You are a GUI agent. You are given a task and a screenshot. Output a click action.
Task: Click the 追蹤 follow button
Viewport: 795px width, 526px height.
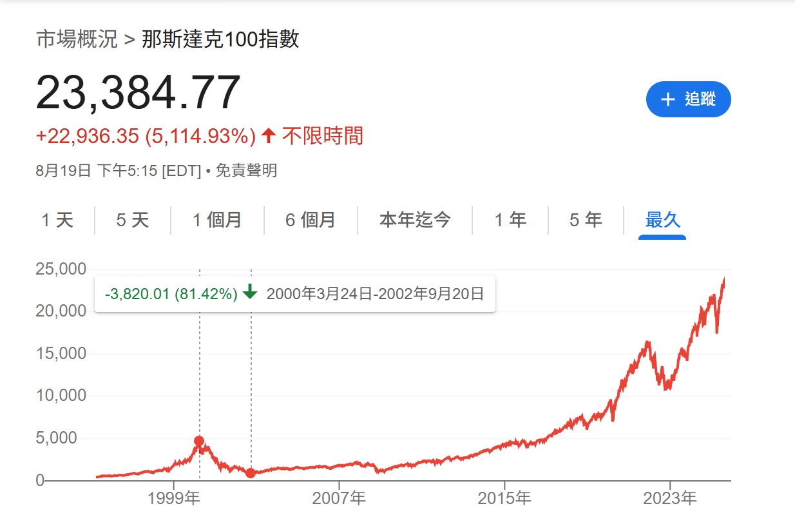(x=688, y=99)
